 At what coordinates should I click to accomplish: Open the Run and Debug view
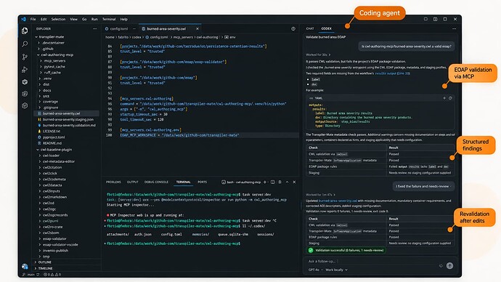(25, 70)
